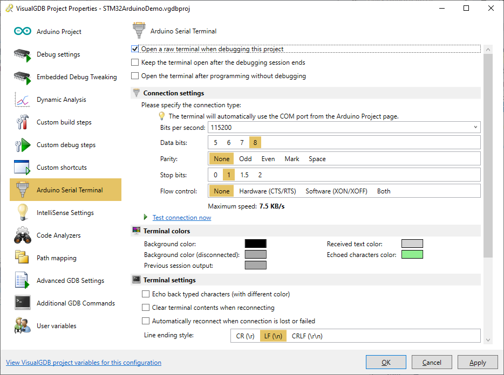This screenshot has width=504, height=375.
Task: Click the Custom build steps tools icon
Action: point(22,122)
